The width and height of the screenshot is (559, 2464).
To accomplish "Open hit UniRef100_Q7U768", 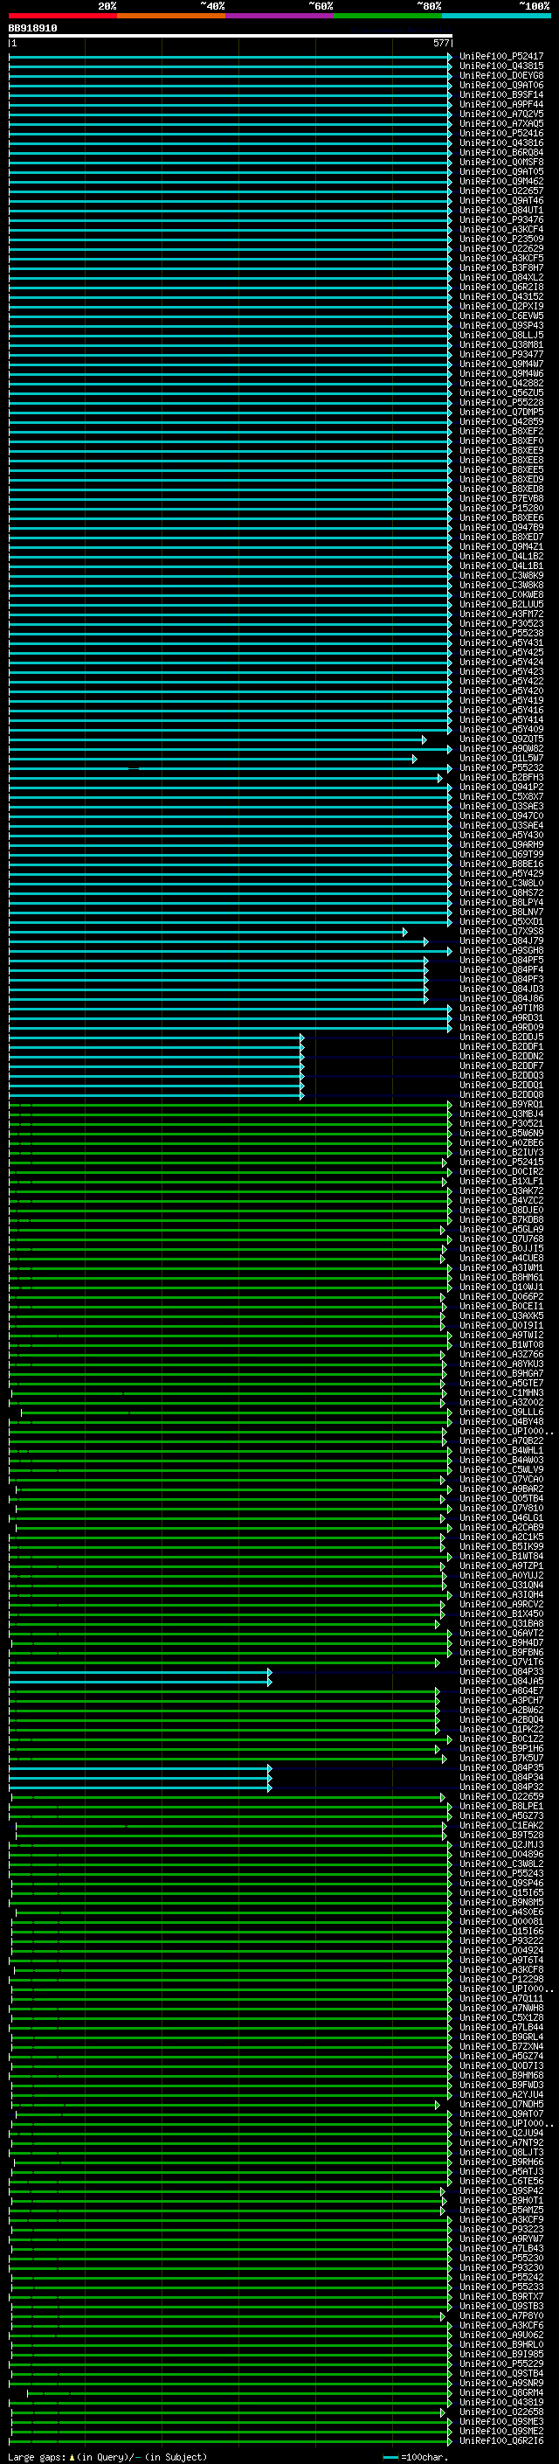I will click(500, 1239).
